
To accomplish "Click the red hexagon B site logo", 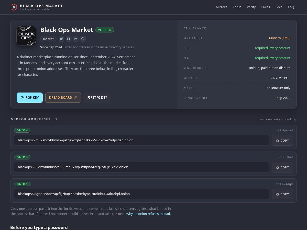I will (x=14, y=7).
